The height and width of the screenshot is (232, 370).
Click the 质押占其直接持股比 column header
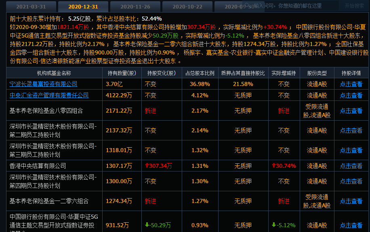point(243,73)
